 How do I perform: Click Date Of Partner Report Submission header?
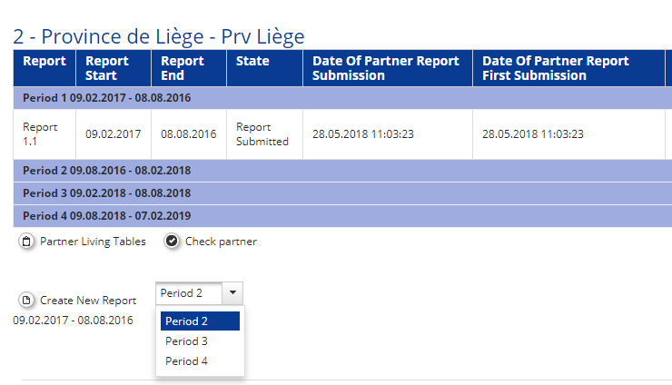coord(386,68)
